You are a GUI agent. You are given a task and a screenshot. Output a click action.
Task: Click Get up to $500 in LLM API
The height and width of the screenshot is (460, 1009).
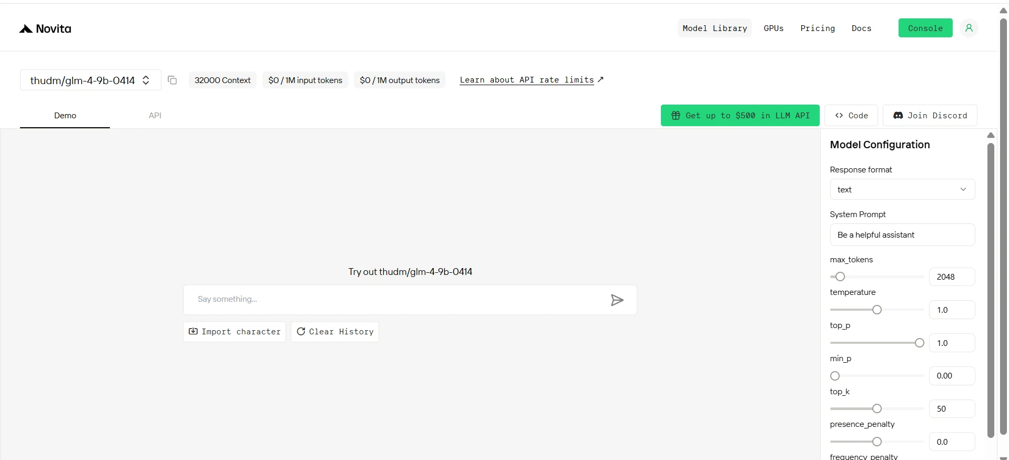(x=740, y=116)
